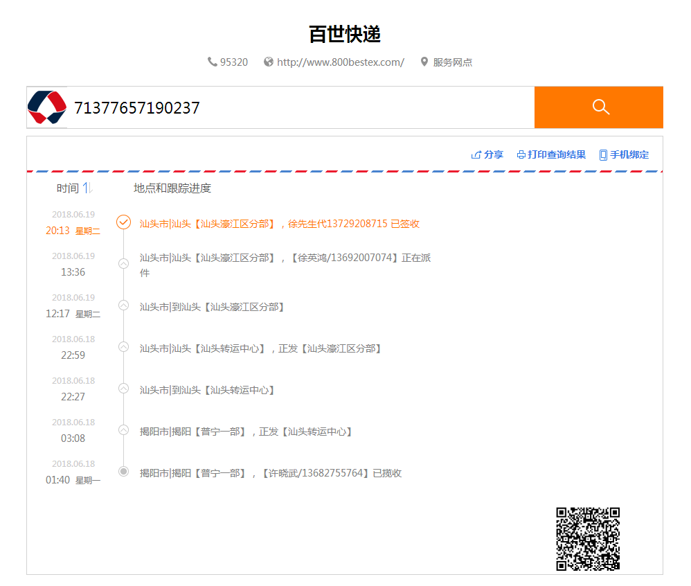Click the Best Express company logo
Screen dimensions: 691x586
pyautogui.click(x=47, y=107)
